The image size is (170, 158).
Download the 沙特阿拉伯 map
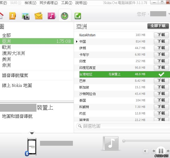click(161, 94)
